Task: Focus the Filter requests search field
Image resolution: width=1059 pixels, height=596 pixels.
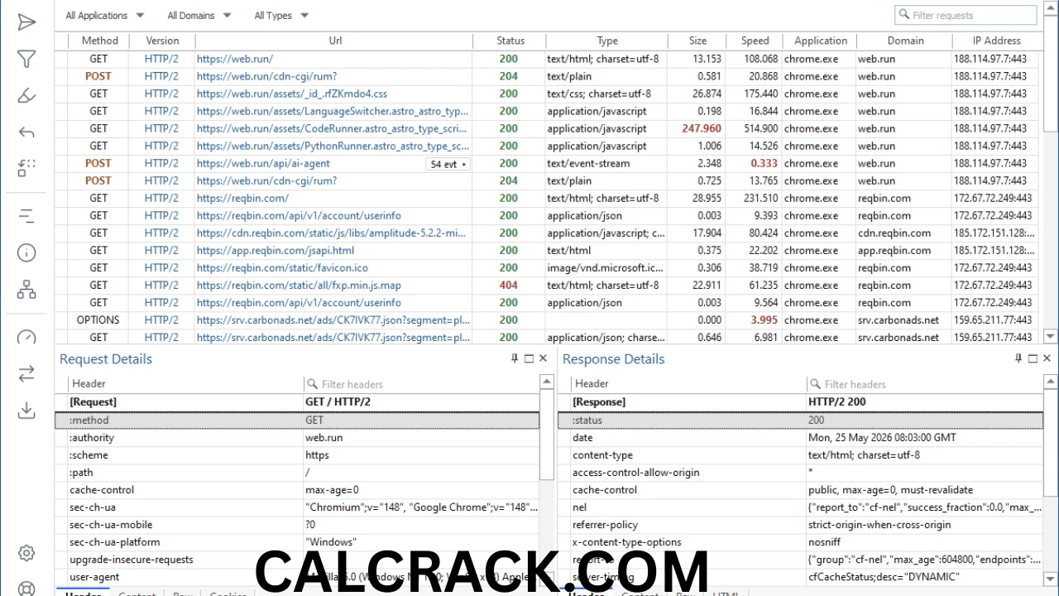Action: 966,15
